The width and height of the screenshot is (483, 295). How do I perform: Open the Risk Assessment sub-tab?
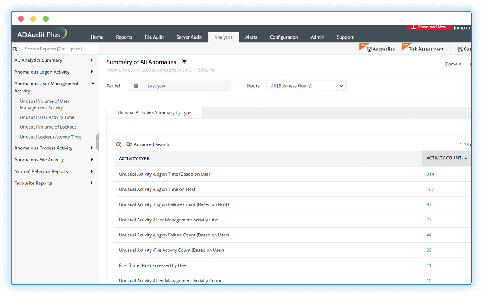[426, 49]
